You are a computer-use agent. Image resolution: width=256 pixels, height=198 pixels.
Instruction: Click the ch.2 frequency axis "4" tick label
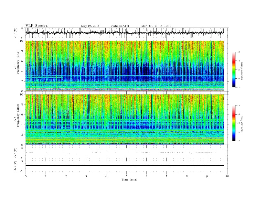[x=23, y=125]
